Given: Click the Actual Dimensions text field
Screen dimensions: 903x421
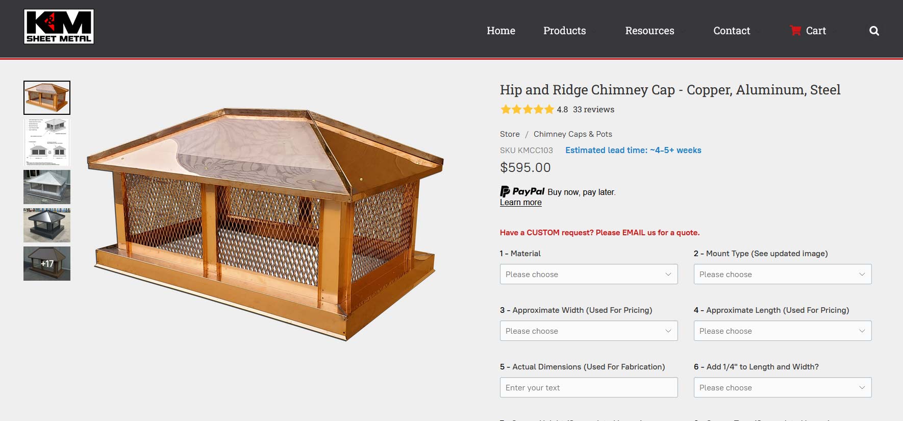Looking at the screenshot, I should [588, 387].
